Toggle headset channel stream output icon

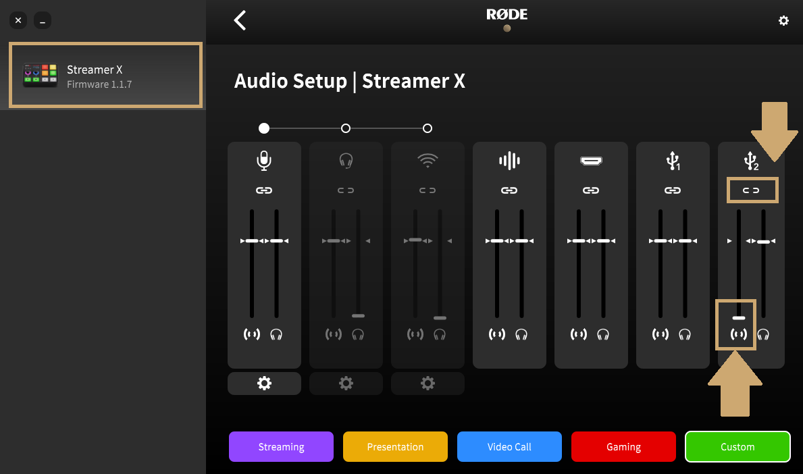pos(334,335)
